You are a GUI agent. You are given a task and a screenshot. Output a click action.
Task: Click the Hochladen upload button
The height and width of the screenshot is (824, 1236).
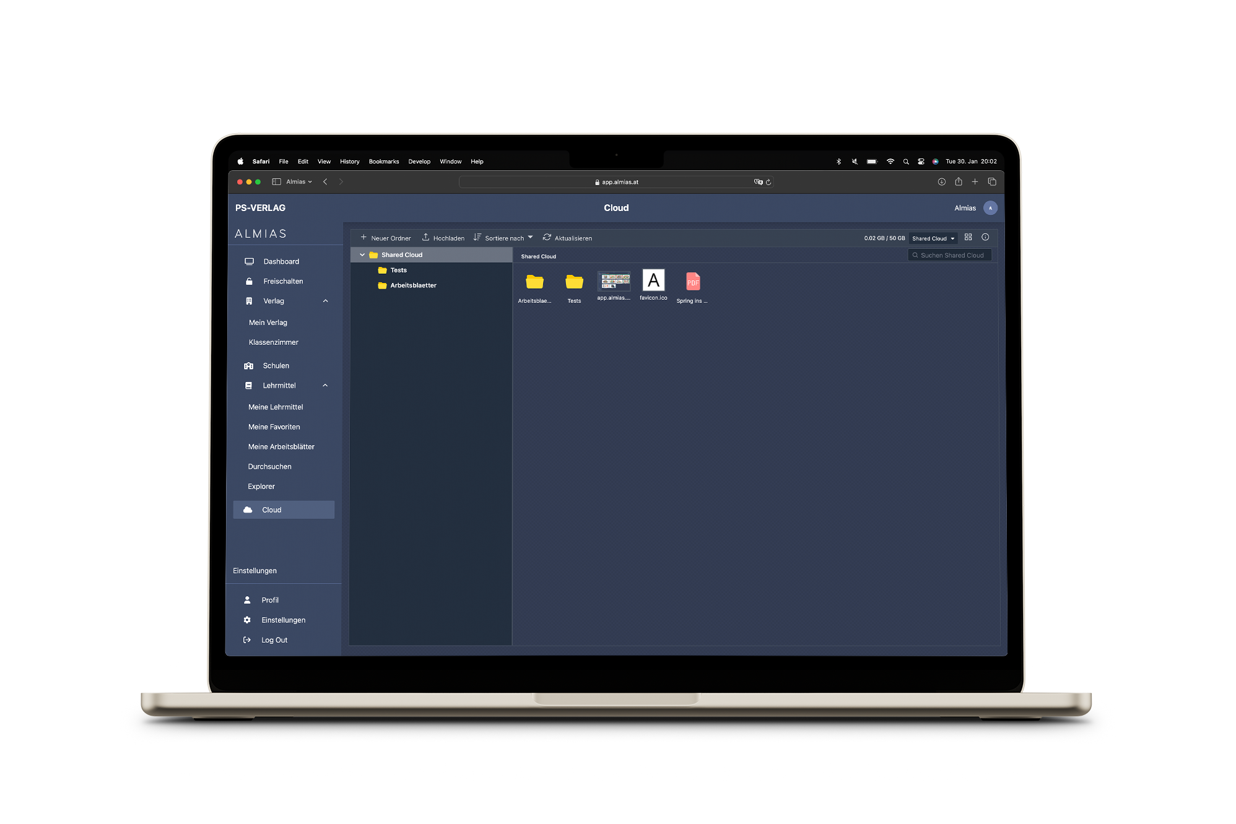click(445, 237)
